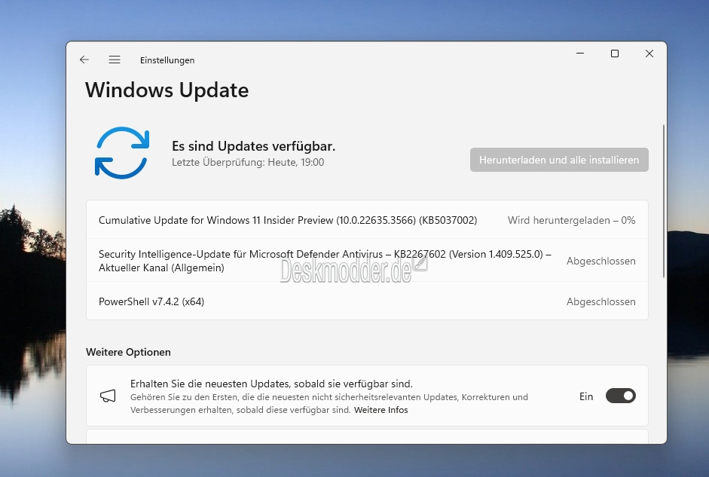Maximize the Einstellungen window
709x477 pixels.
click(615, 54)
